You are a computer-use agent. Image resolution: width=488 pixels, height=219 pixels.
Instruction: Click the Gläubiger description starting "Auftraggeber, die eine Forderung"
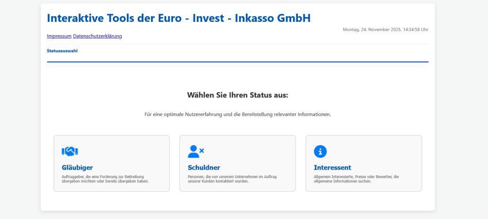105,179
